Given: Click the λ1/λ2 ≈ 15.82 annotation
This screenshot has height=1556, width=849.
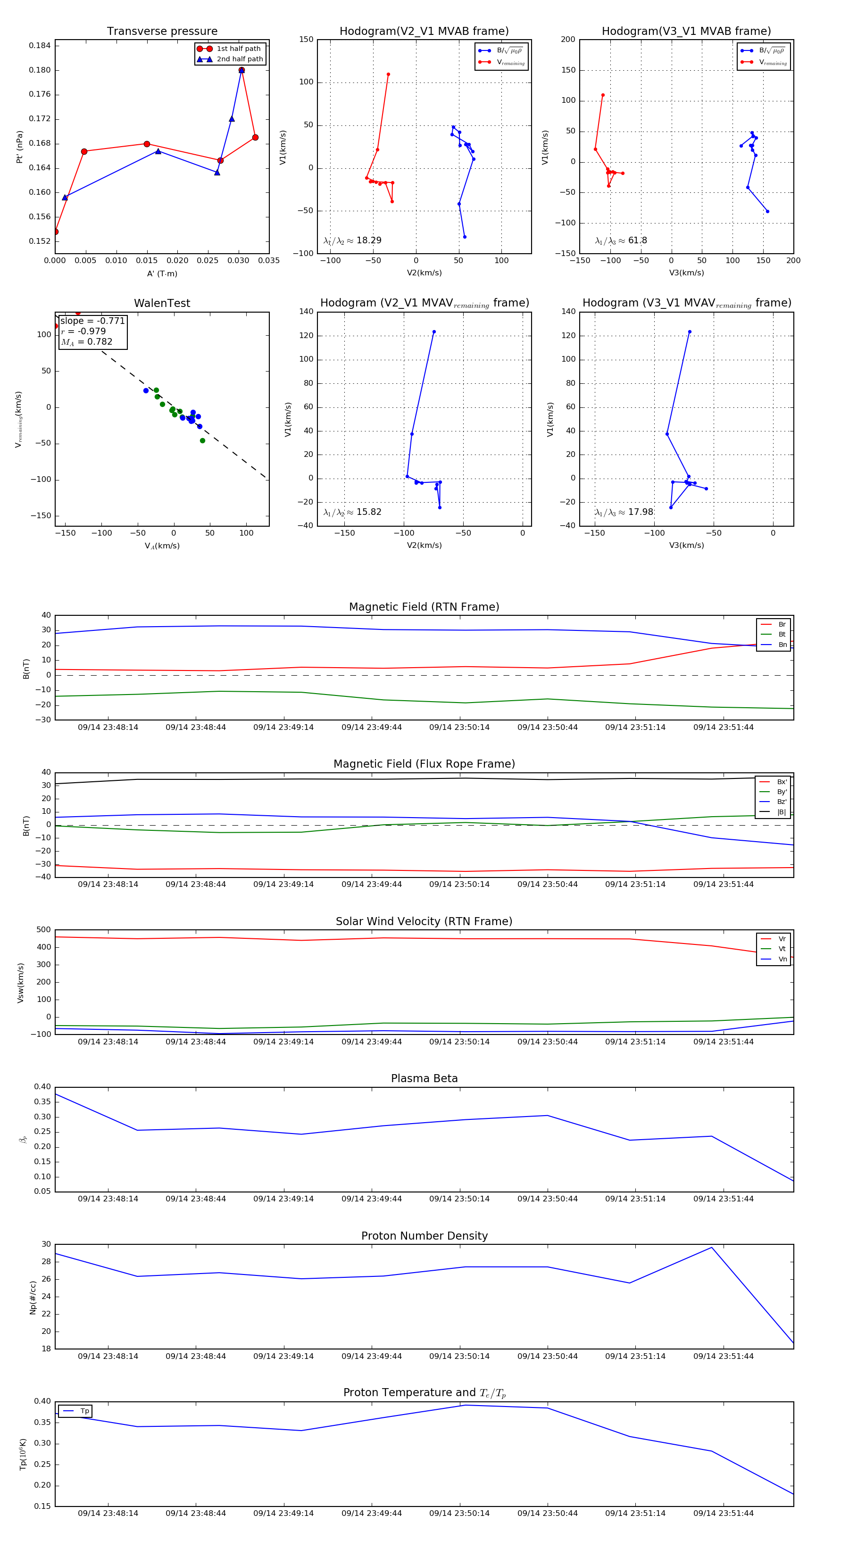Looking at the screenshot, I should coord(352,512).
